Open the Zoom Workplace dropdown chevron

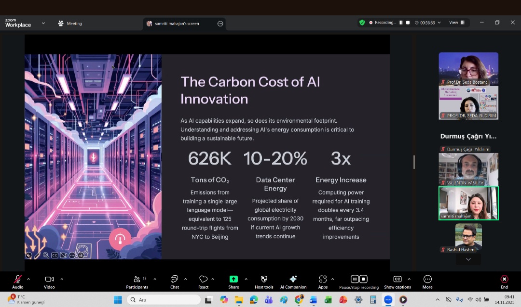pos(43,23)
